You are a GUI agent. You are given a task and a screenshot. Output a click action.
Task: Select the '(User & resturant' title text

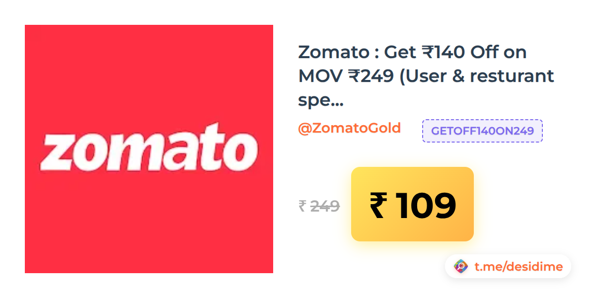pyautogui.click(x=474, y=76)
